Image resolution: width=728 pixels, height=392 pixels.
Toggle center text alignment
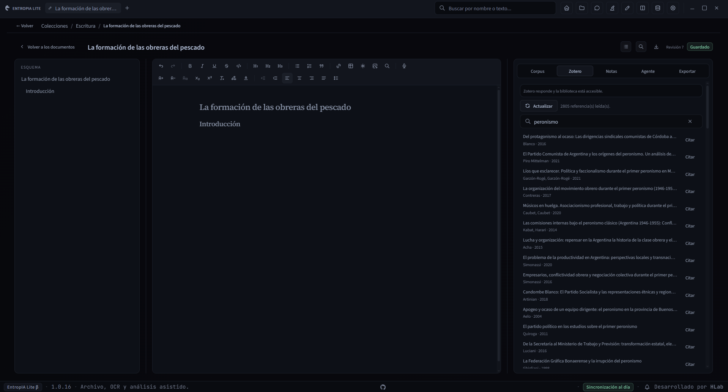click(299, 78)
